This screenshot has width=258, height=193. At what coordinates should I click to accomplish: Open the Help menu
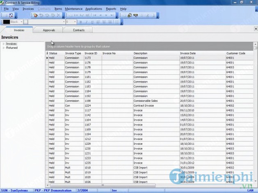[x=123, y=9]
